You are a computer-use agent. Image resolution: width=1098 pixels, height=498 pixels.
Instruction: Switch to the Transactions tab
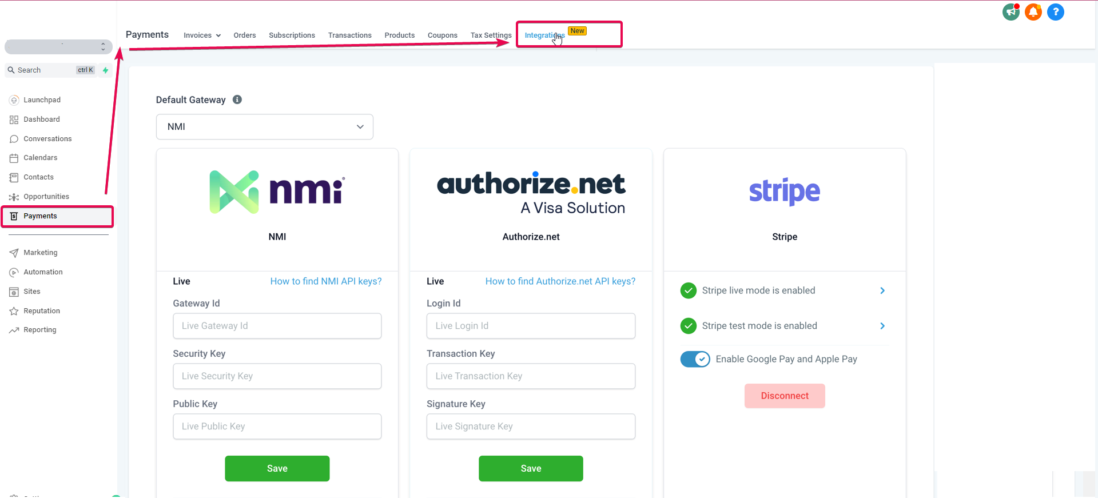[x=350, y=35]
